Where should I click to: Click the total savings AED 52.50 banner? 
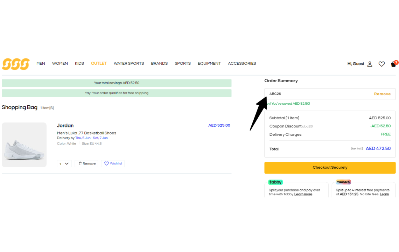pyautogui.click(x=117, y=83)
